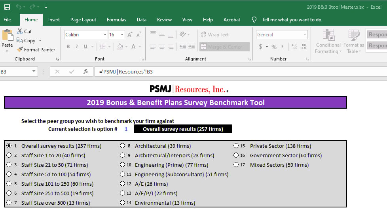The width and height of the screenshot is (387, 211).
Task: Switch to the Insert tab
Action: click(x=54, y=20)
